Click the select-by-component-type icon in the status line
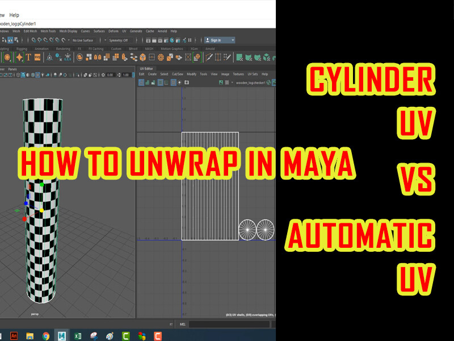This screenshot has height=341, width=454. coord(16,40)
